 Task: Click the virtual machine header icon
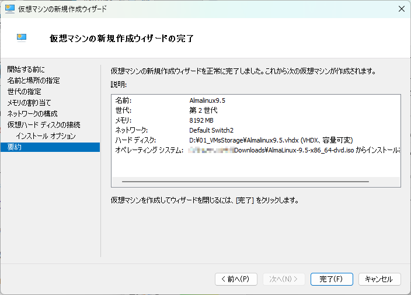(x=23, y=39)
